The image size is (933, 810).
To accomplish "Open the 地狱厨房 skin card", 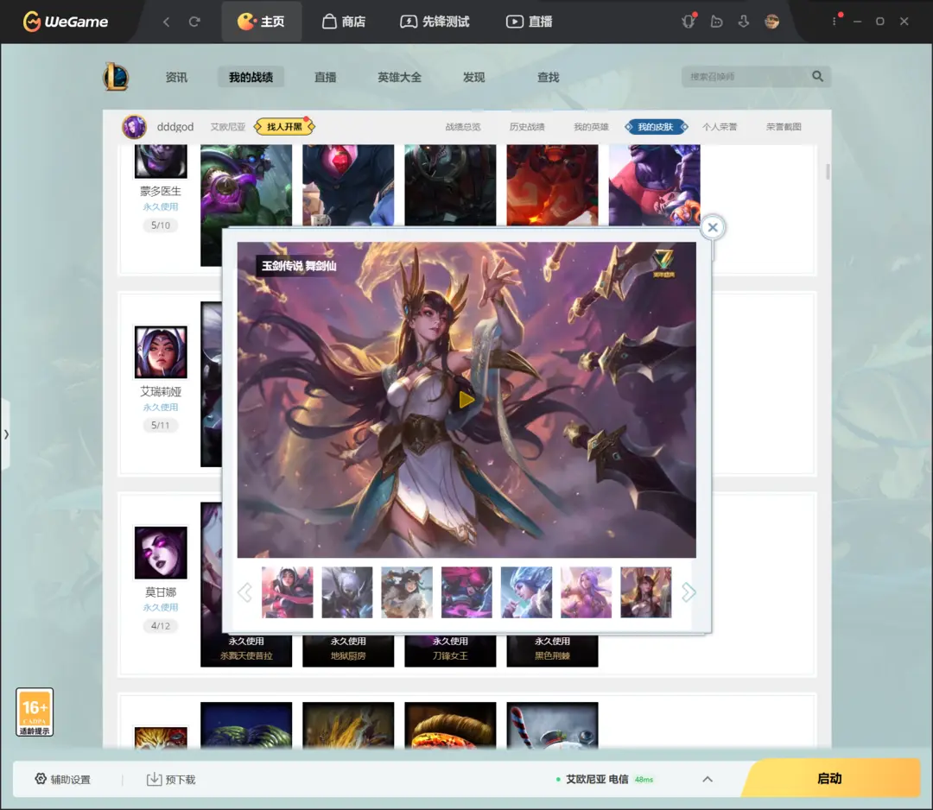I will point(348,649).
